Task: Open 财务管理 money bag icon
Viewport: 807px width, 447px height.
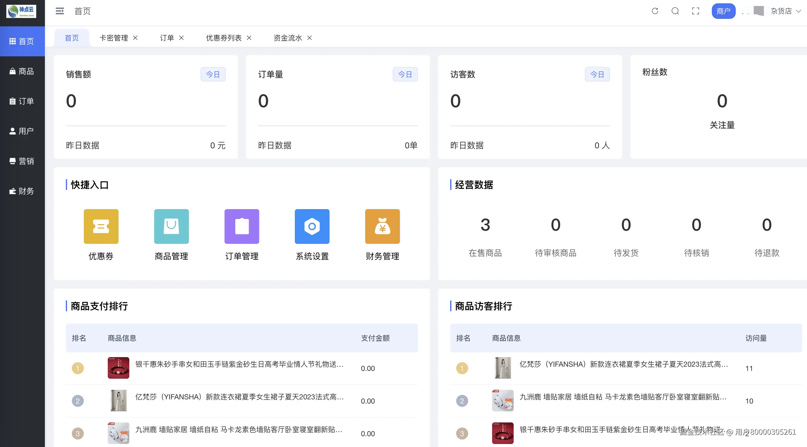Action: coord(382,226)
